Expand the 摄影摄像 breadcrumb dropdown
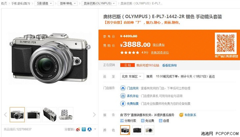240x137 pixels. pyautogui.click(x=44, y=3)
